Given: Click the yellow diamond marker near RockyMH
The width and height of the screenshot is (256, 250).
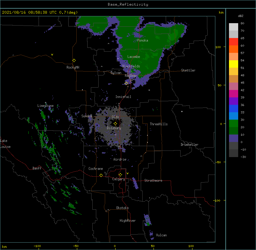Looking at the screenshot, I should click(x=74, y=61).
